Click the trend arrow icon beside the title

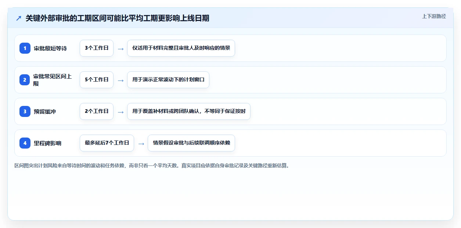click(x=19, y=18)
